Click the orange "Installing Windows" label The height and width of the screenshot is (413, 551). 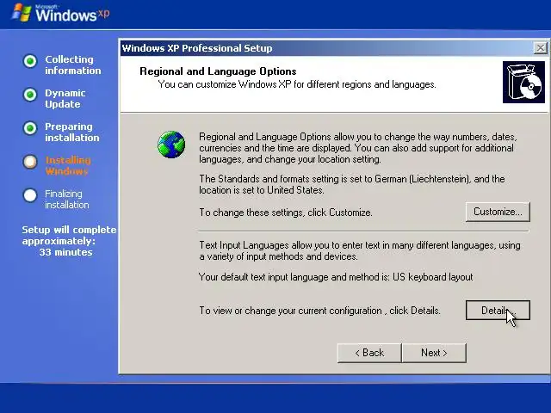[68, 166]
